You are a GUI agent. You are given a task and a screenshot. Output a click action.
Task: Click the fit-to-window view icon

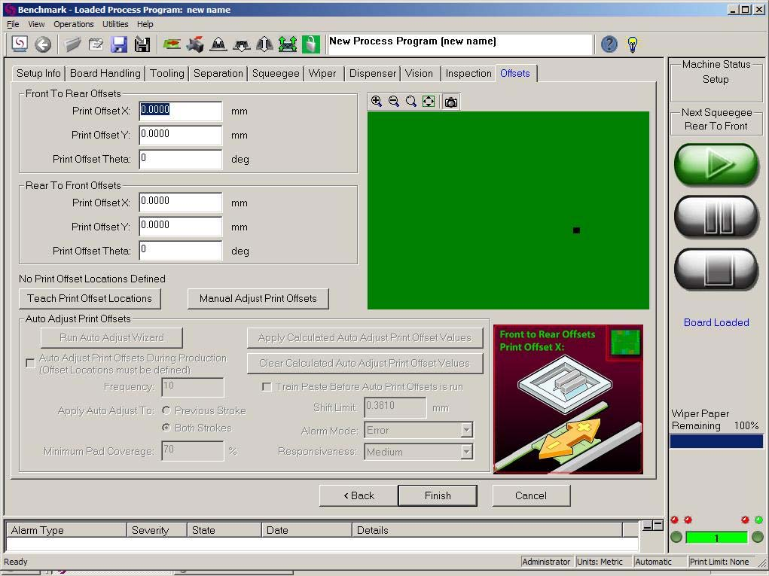[429, 102]
